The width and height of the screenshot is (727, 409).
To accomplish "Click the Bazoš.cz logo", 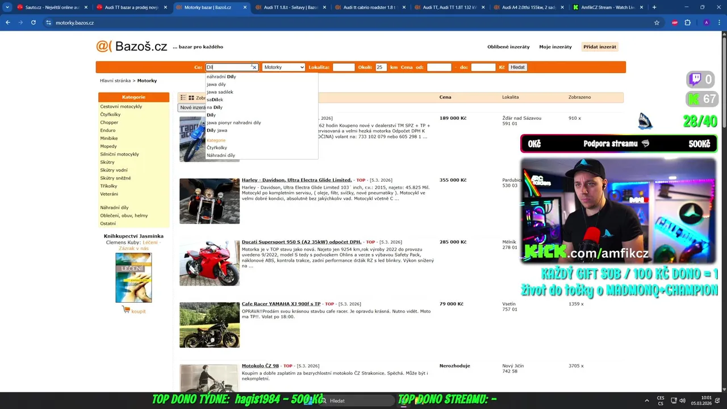I will coord(132,47).
